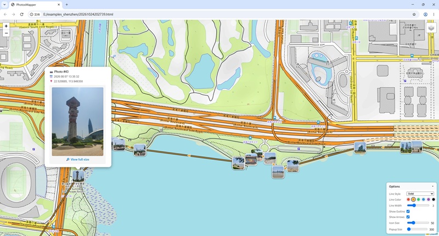Viewport: 439px width, 236px height.
Task: Open the Line Style dropdown
Action: [x=420, y=194]
